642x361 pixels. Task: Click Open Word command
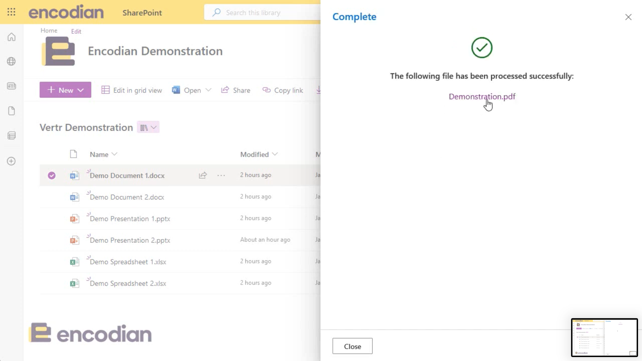[x=187, y=90]
